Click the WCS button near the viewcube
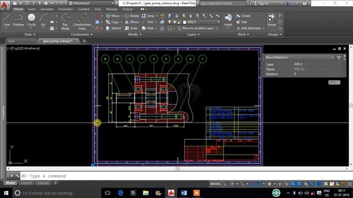This screenshot has width=353, height=198. [334, 82]
